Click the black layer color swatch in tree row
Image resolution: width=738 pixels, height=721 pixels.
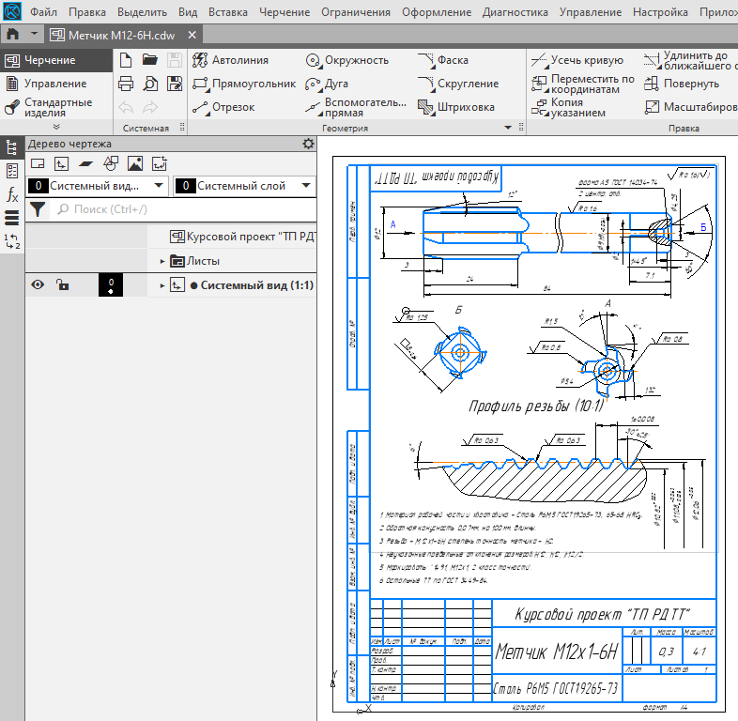coord(110,285)
